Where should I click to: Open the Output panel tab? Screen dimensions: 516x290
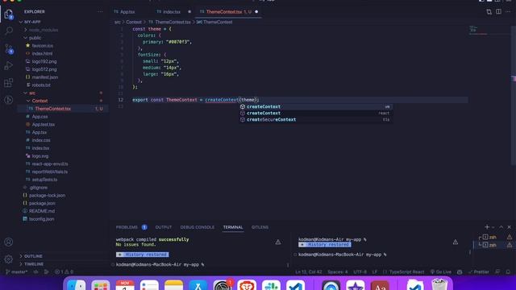coord(164,227)
